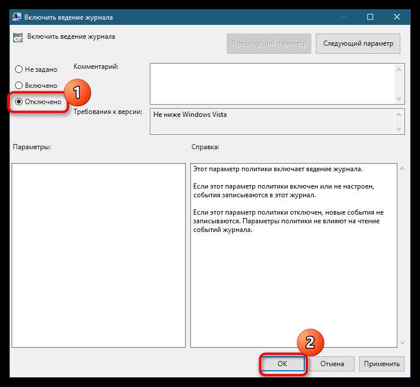Click inside the 'Комментарий' text box

(x=272, y=84)
